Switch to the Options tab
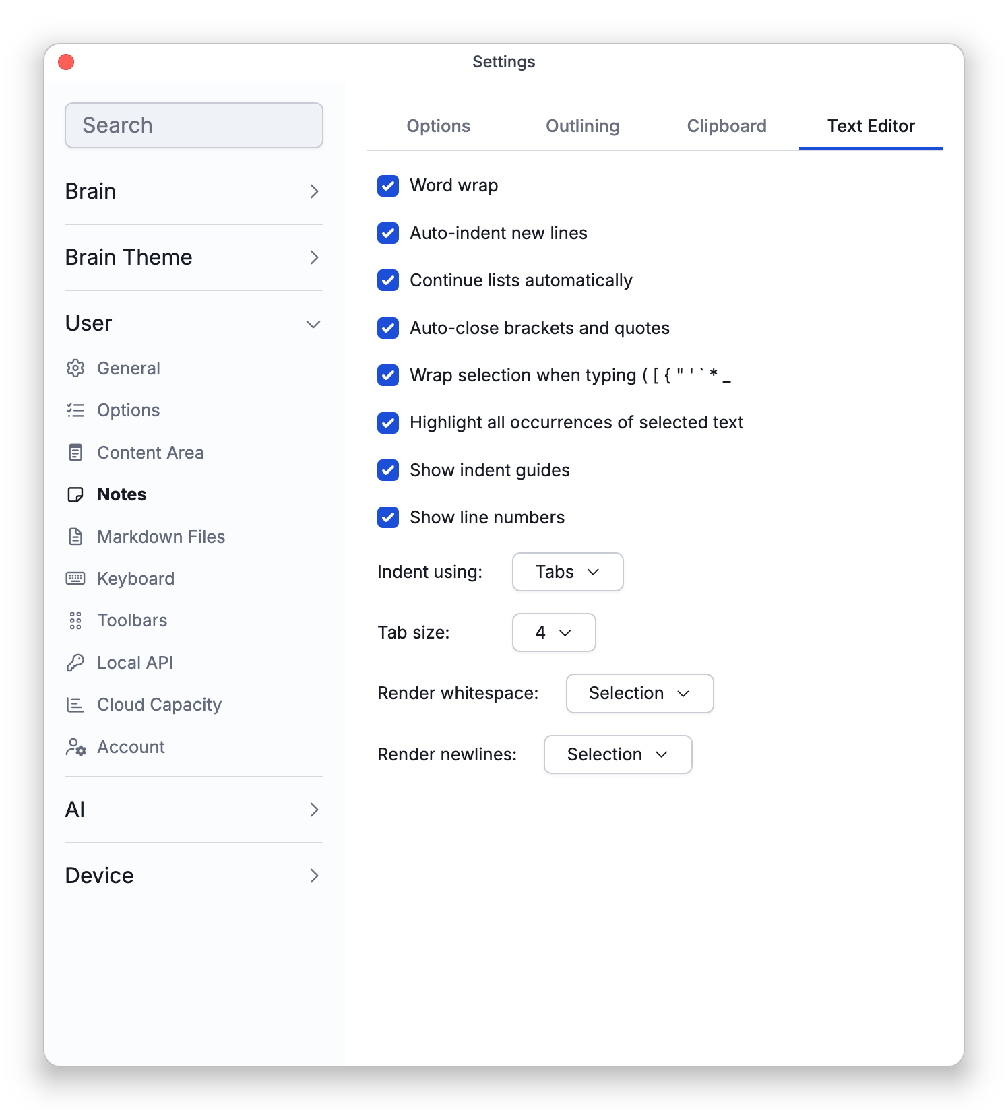The height and width of the screenshot is (1110, 1008). [439, 126]
